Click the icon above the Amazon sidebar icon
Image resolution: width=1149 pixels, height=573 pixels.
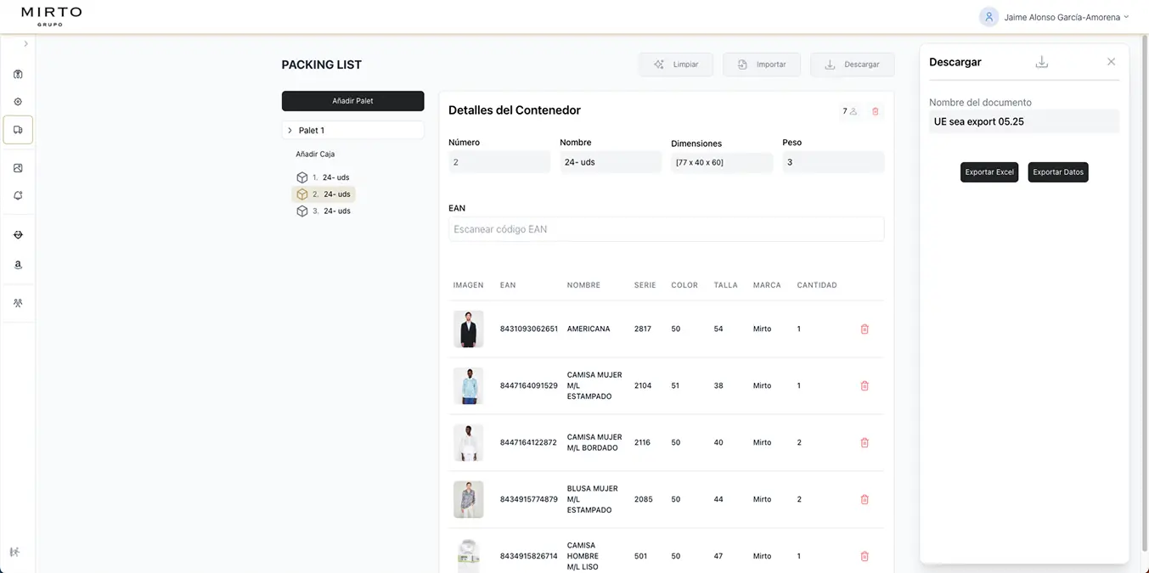(x=18, y=235)
